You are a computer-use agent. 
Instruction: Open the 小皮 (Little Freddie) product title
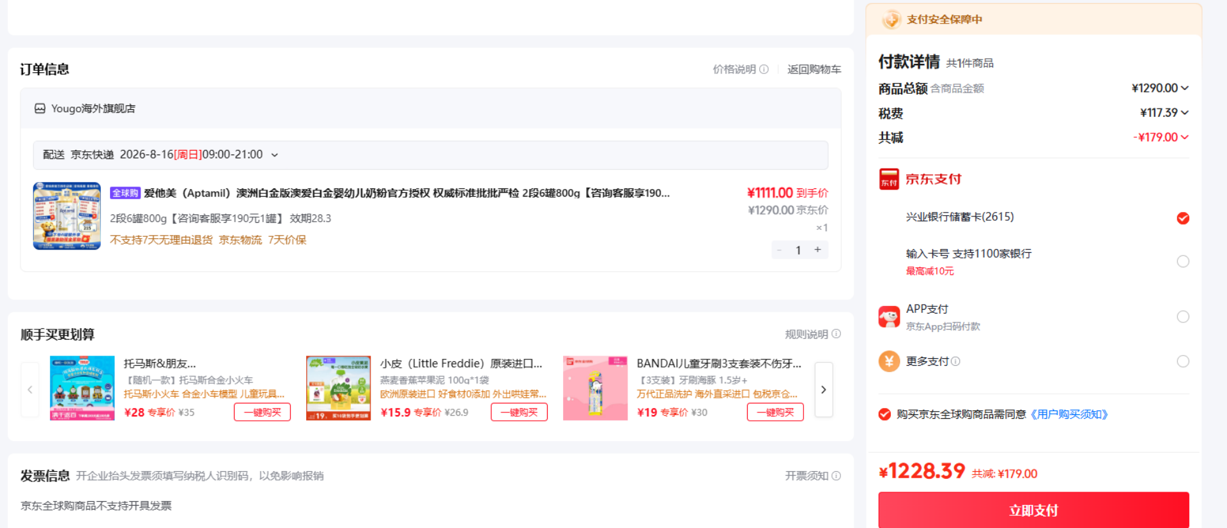[x=461, y=363]
